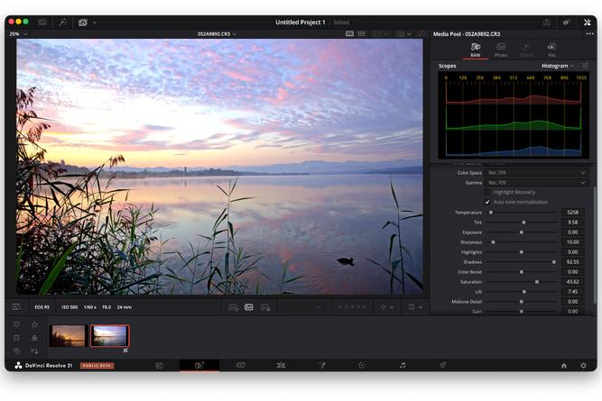The height and width of the screenshot is (401, 602).
Task: Switch to the Photo inspector tab
Action: pyautogui.click(x=501, y=50)
